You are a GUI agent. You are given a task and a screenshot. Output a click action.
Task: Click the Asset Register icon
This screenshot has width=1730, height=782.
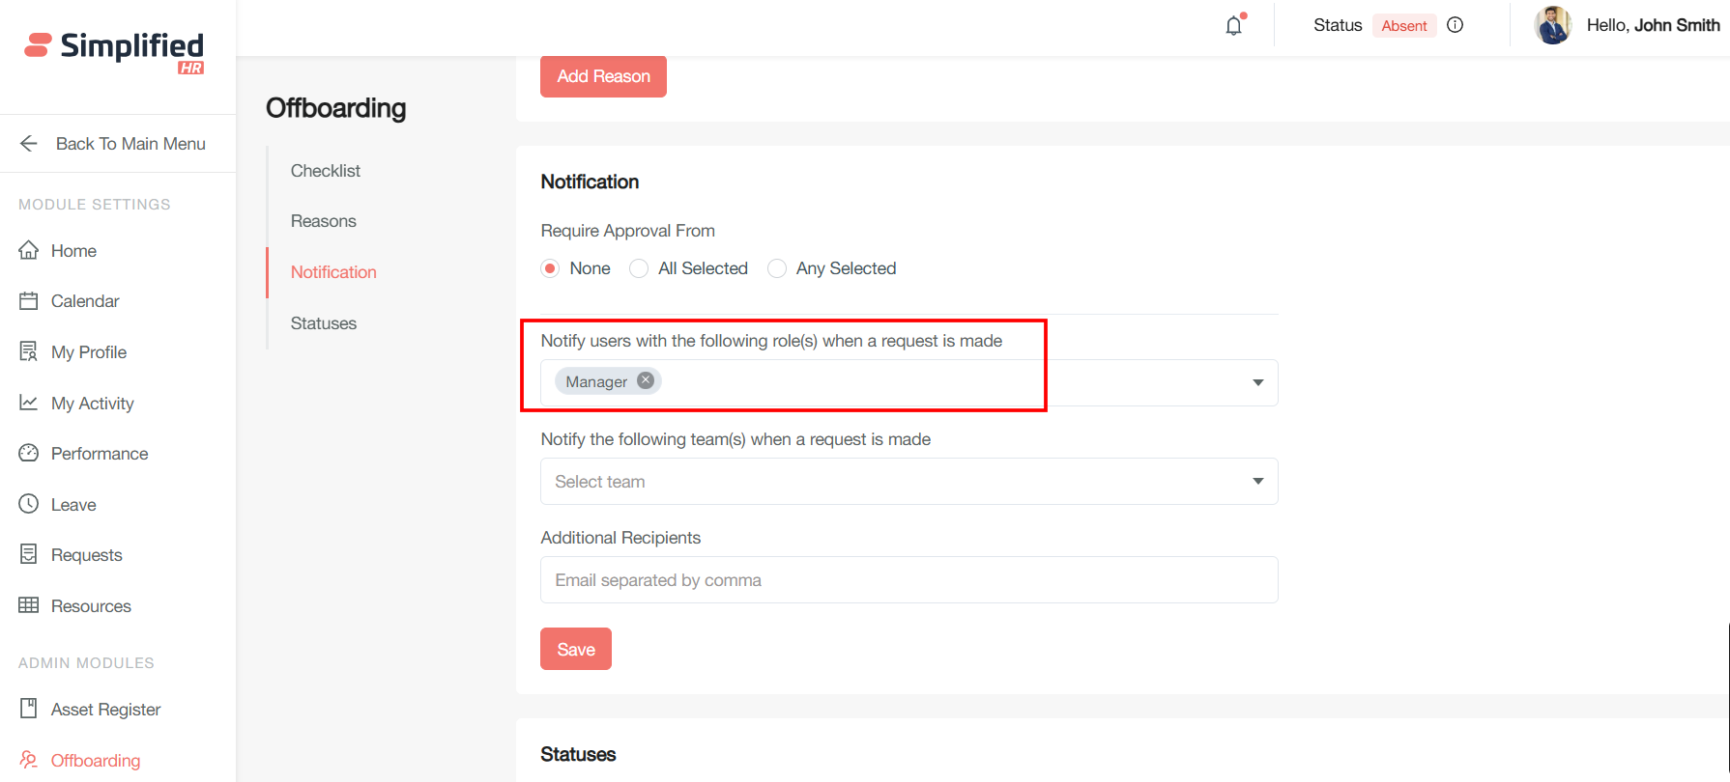[x=29, y=709]
